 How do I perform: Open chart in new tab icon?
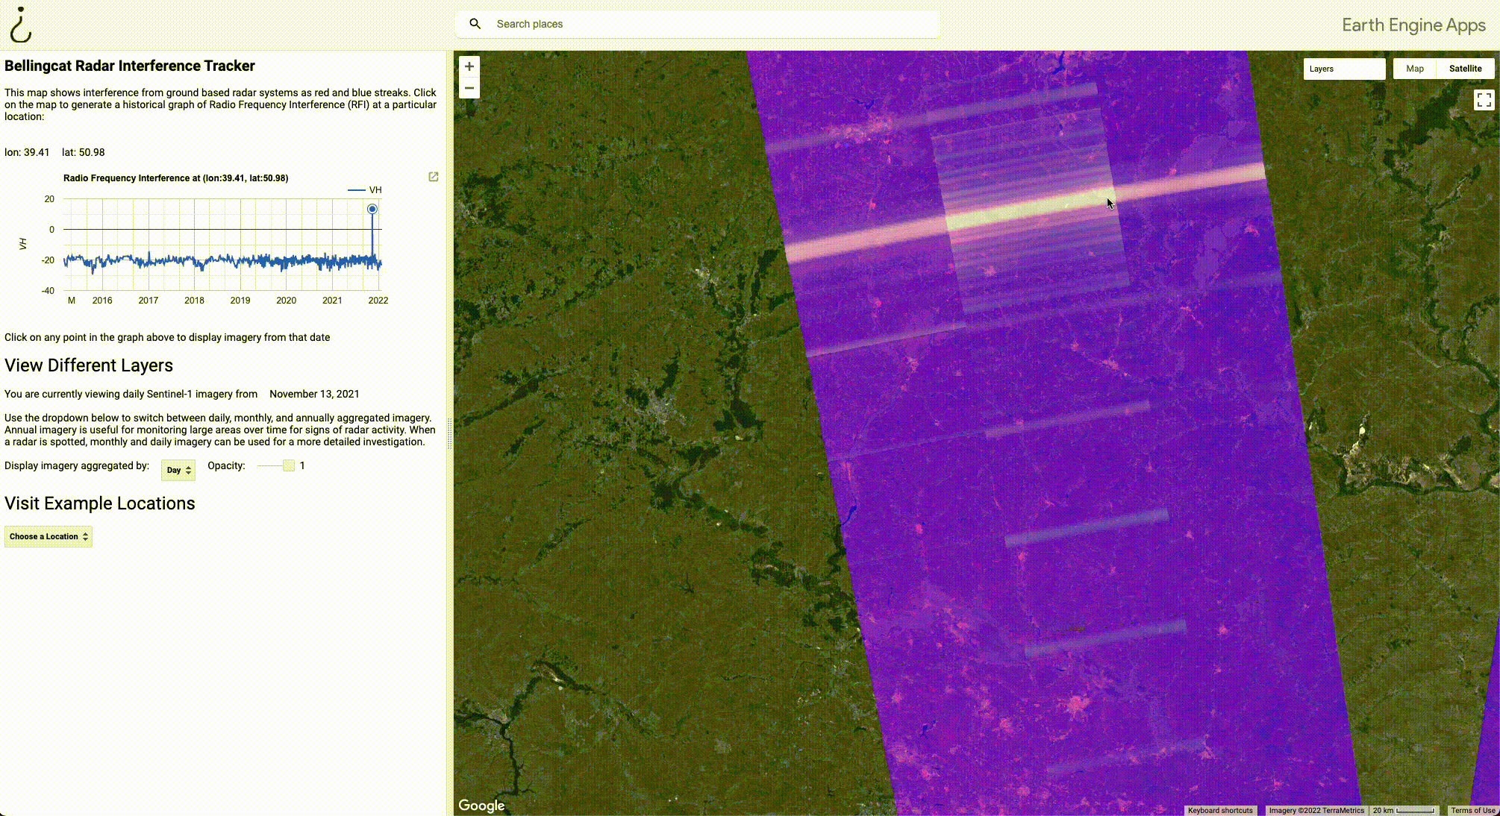[x=433, y=177]
